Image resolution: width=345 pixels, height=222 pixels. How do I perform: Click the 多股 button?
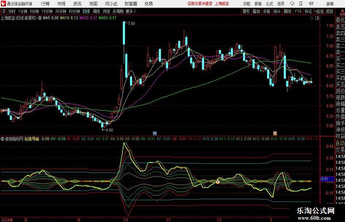coord(267,11)
